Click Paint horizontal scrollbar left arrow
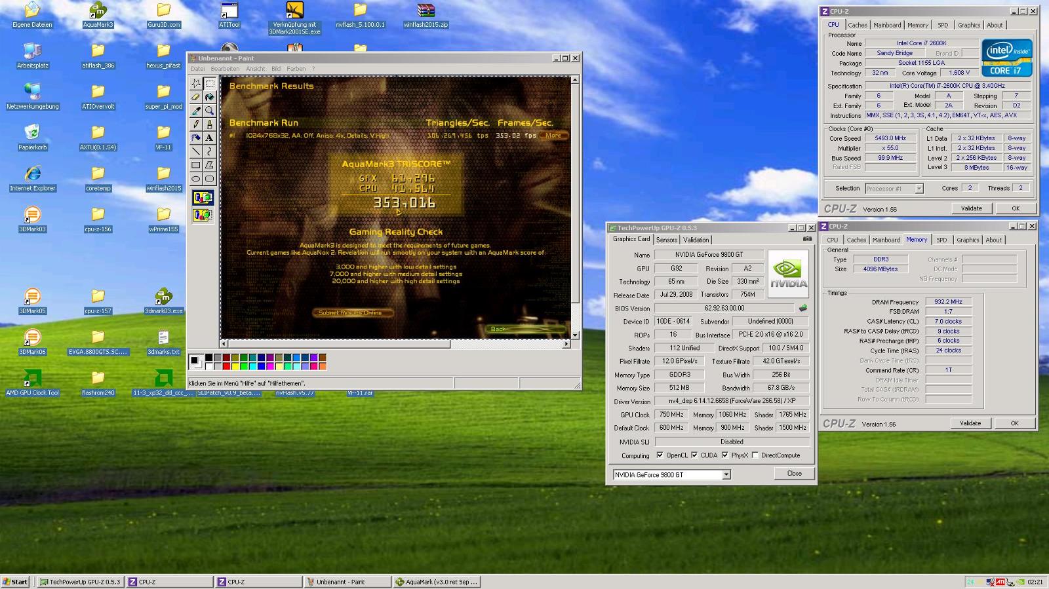The height and width of the screenshot is (589, 1049). (224, 343)
